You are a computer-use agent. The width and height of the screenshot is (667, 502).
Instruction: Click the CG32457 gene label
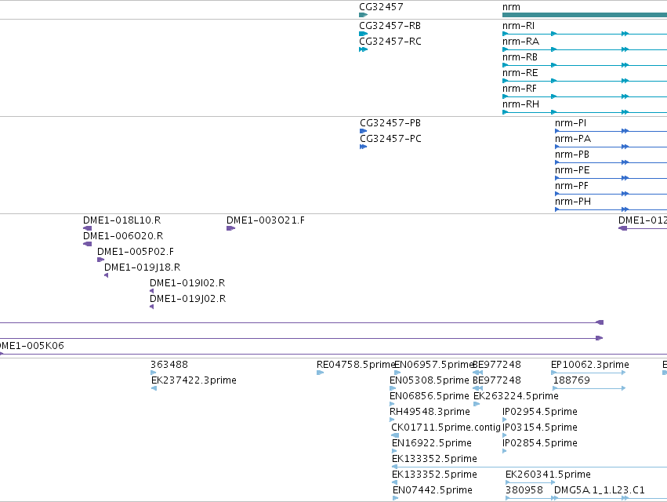381,7
